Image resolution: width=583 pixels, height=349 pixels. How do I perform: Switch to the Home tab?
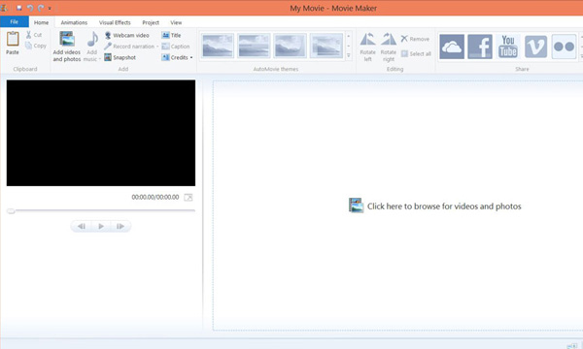coord(41,22)
